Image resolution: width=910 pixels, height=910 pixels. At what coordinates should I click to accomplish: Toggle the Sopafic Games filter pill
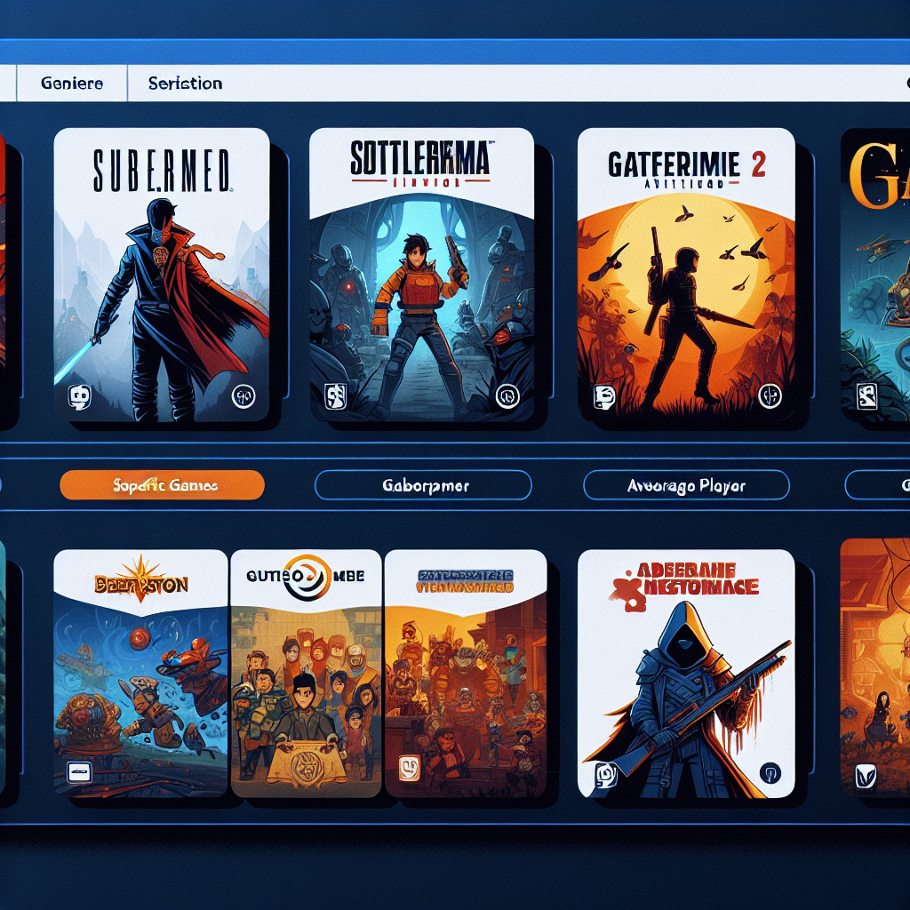coord(163,485)
